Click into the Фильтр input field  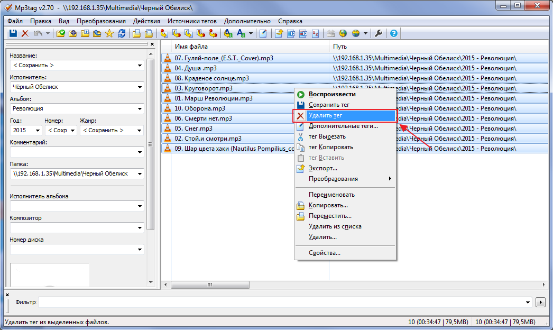[x=281, y=302]
